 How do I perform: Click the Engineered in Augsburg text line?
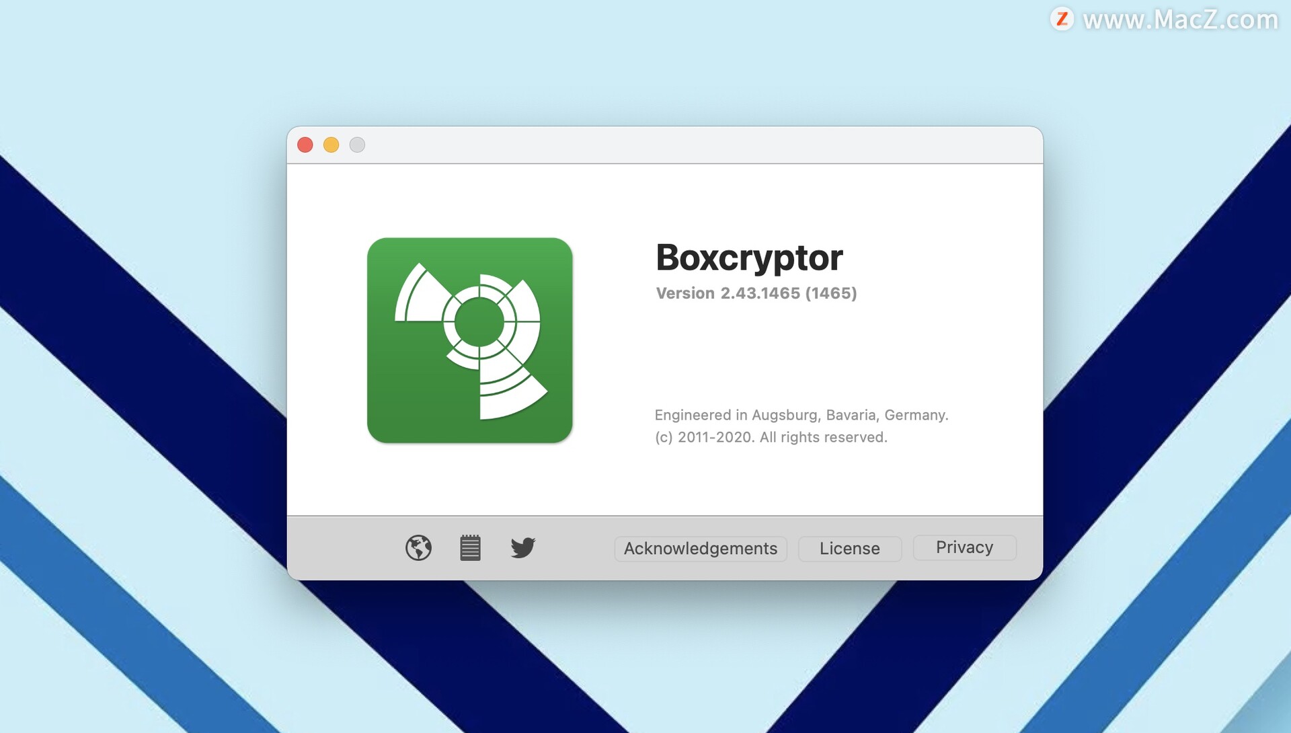point(801,415)
